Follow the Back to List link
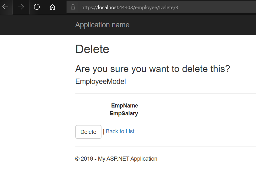This screenshot has height=182, width=256. pos(120,131)
